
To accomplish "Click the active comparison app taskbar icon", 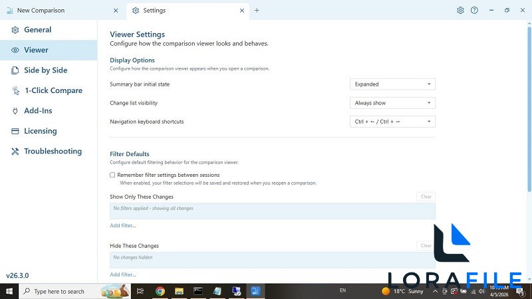I will (x=255, y=291).
